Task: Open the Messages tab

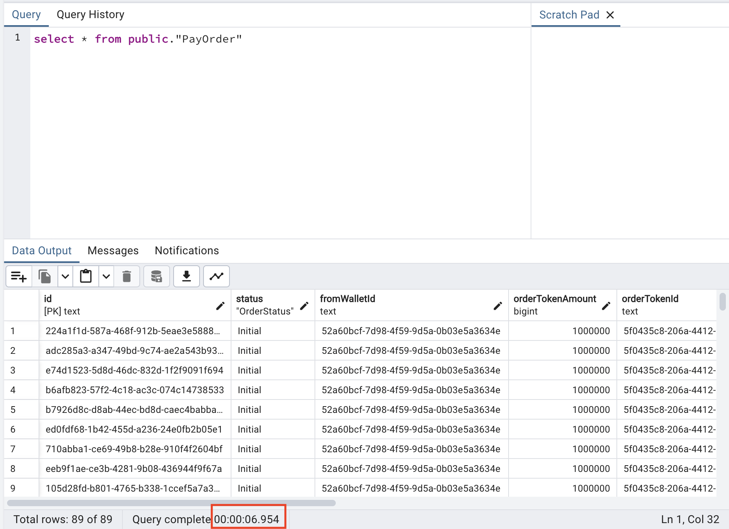Action: pos(113,251)
